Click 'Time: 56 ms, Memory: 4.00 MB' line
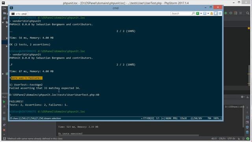 coord(31,38)
